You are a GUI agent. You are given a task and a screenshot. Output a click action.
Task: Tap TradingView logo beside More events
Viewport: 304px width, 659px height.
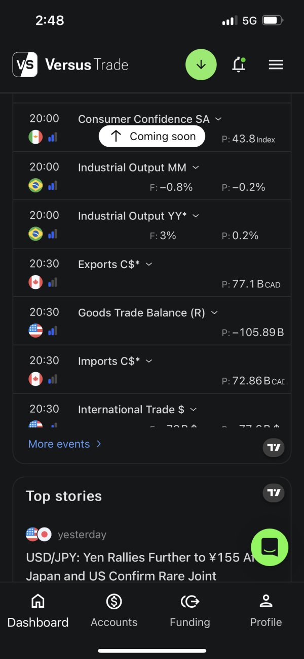(274, 447)
